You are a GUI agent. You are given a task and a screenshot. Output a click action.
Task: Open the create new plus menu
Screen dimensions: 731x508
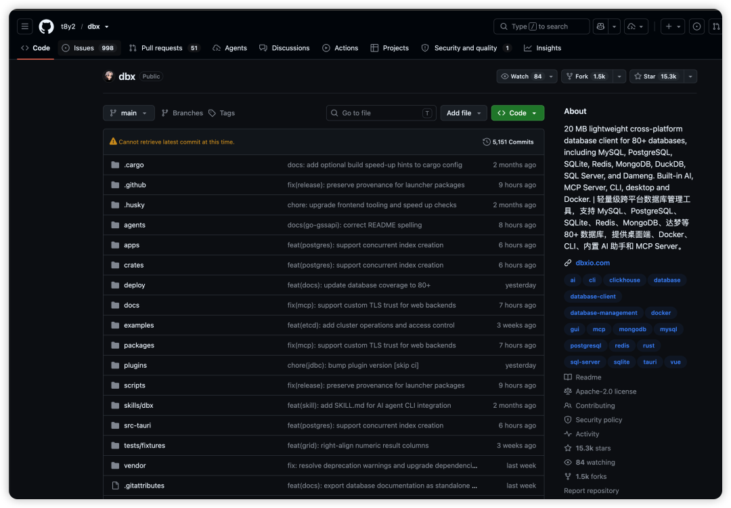point(673,26)
